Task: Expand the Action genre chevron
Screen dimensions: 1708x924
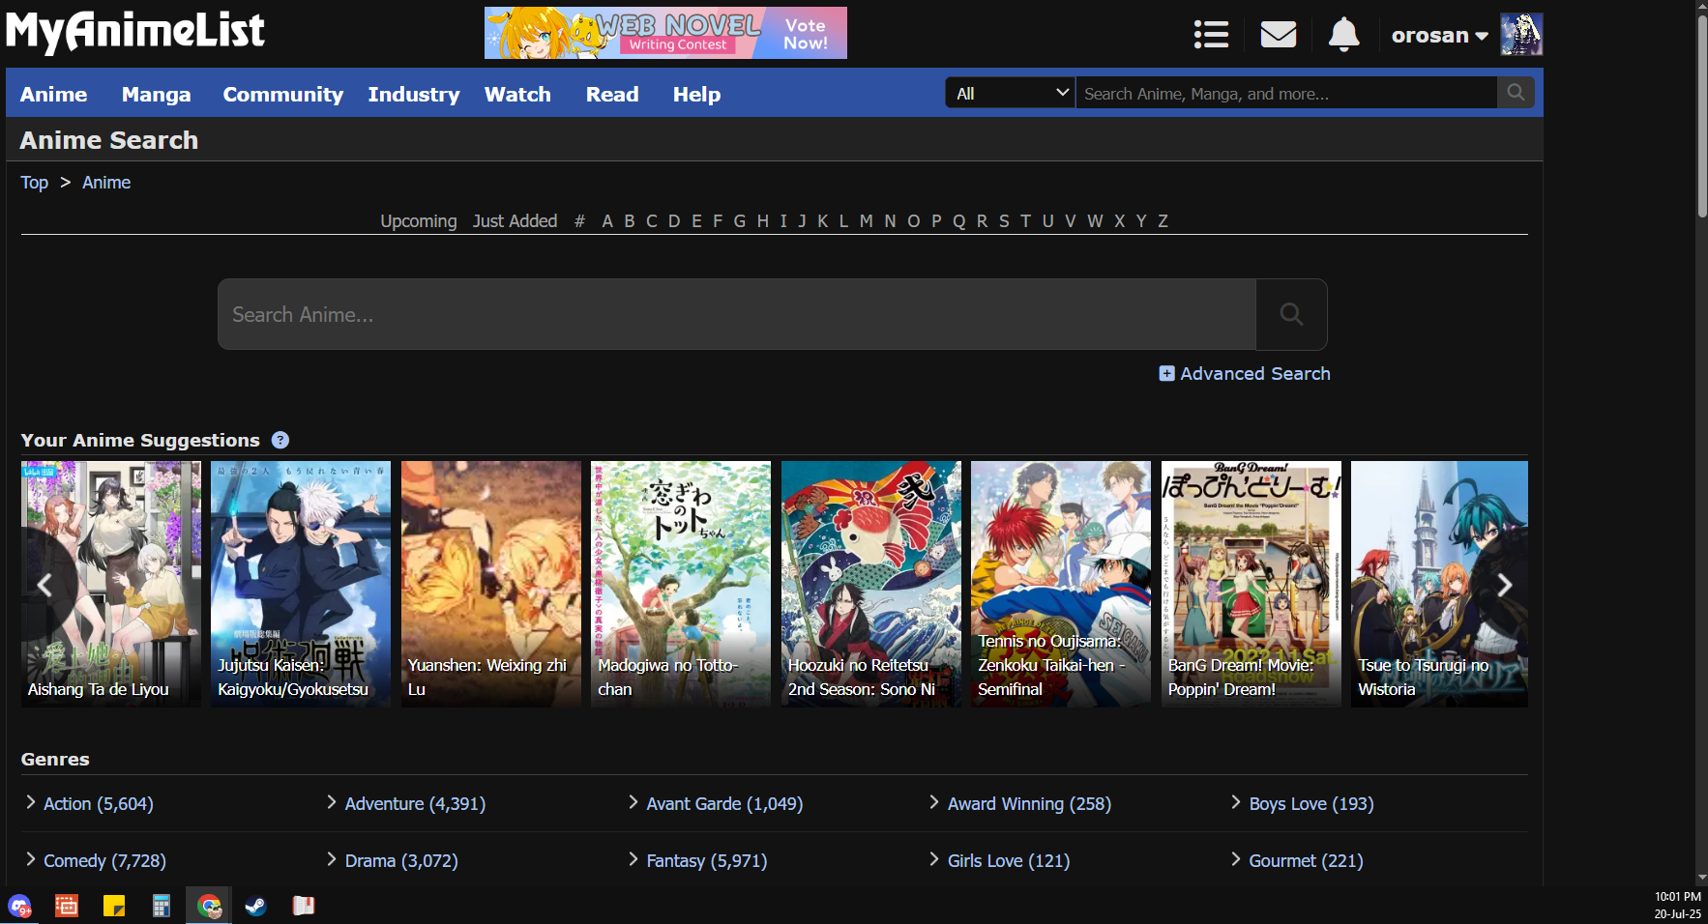Action: pos(31,802)
